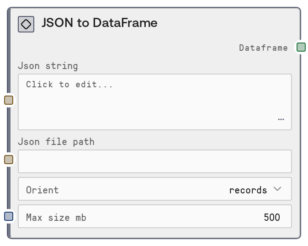
Task: Click the Json string input port
Action: pos(9,100)
